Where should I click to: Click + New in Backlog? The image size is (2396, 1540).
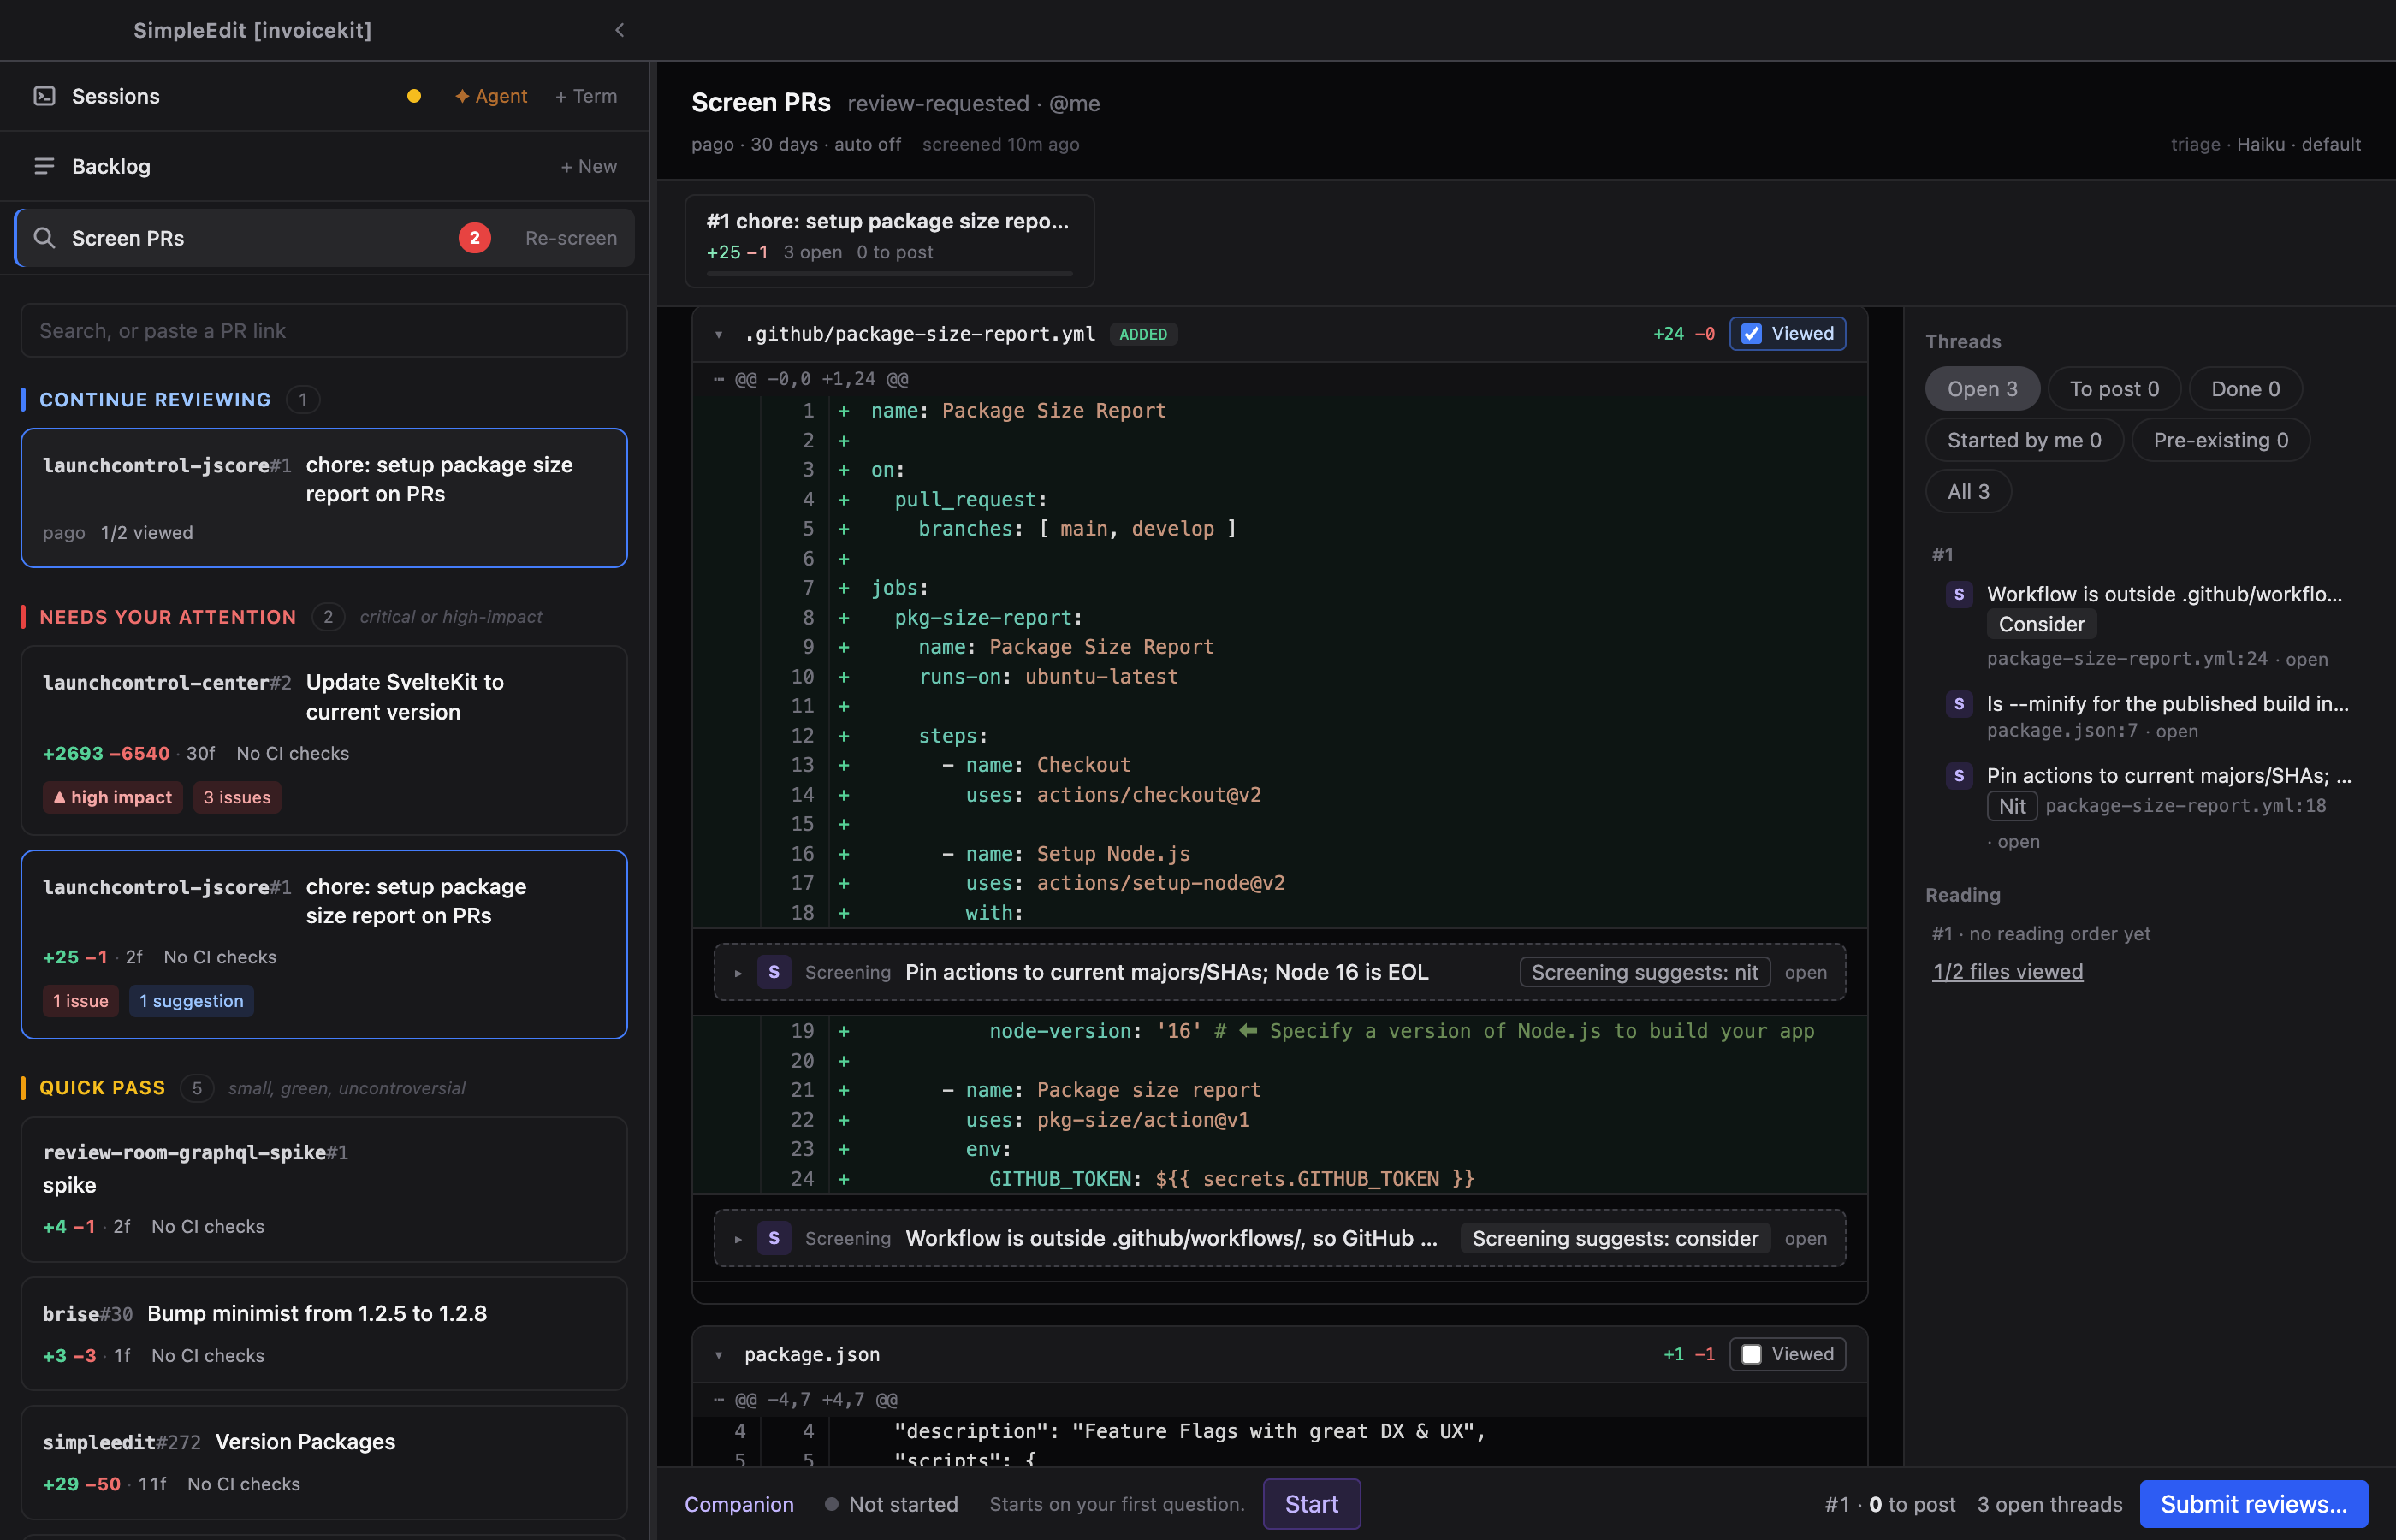tap(589, 166)
